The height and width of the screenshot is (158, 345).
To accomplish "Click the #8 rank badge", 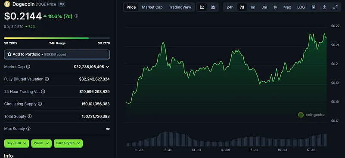I will (x=62, y=4).
